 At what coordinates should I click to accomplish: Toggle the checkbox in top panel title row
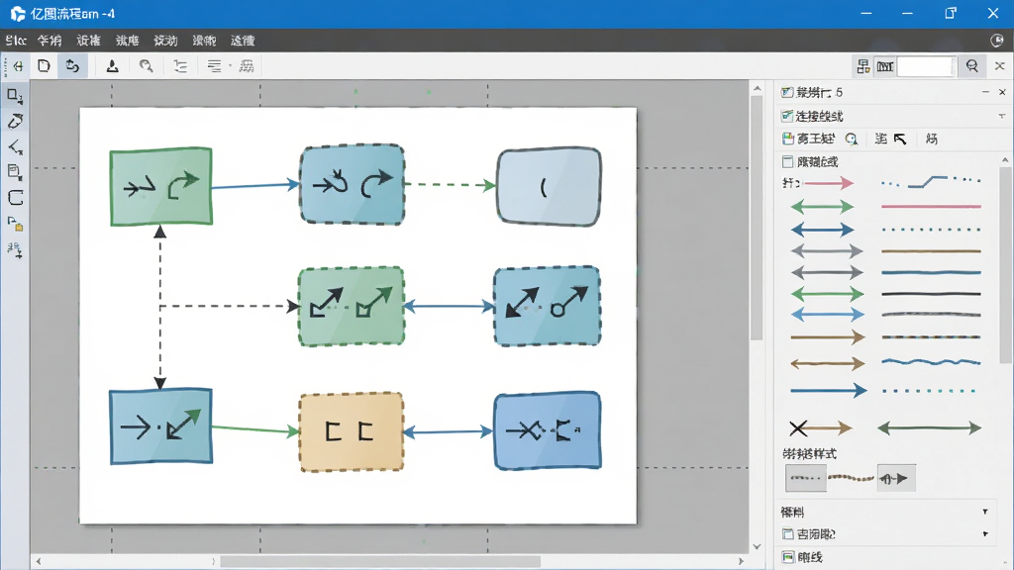(x=787, y=92)
